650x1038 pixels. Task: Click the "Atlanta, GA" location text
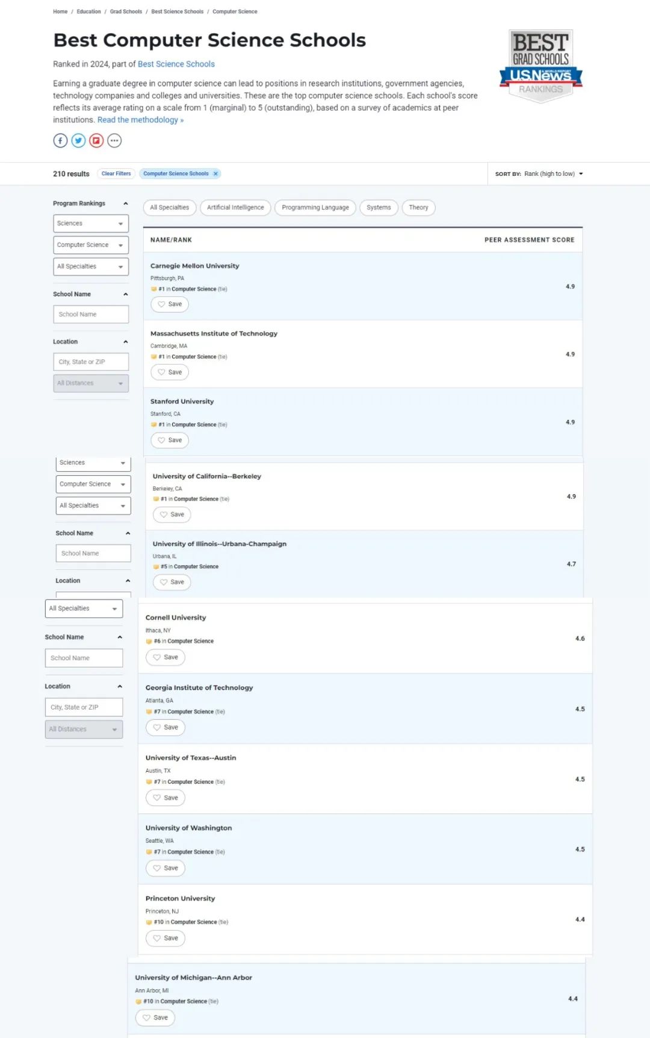point(159,701)
